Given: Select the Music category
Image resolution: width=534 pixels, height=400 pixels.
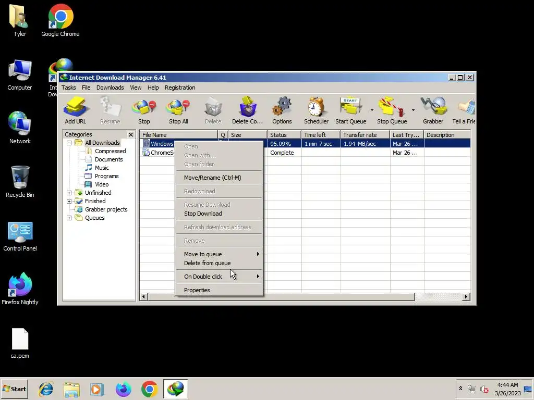Looking at the screenshot, I should pos(97,168).
